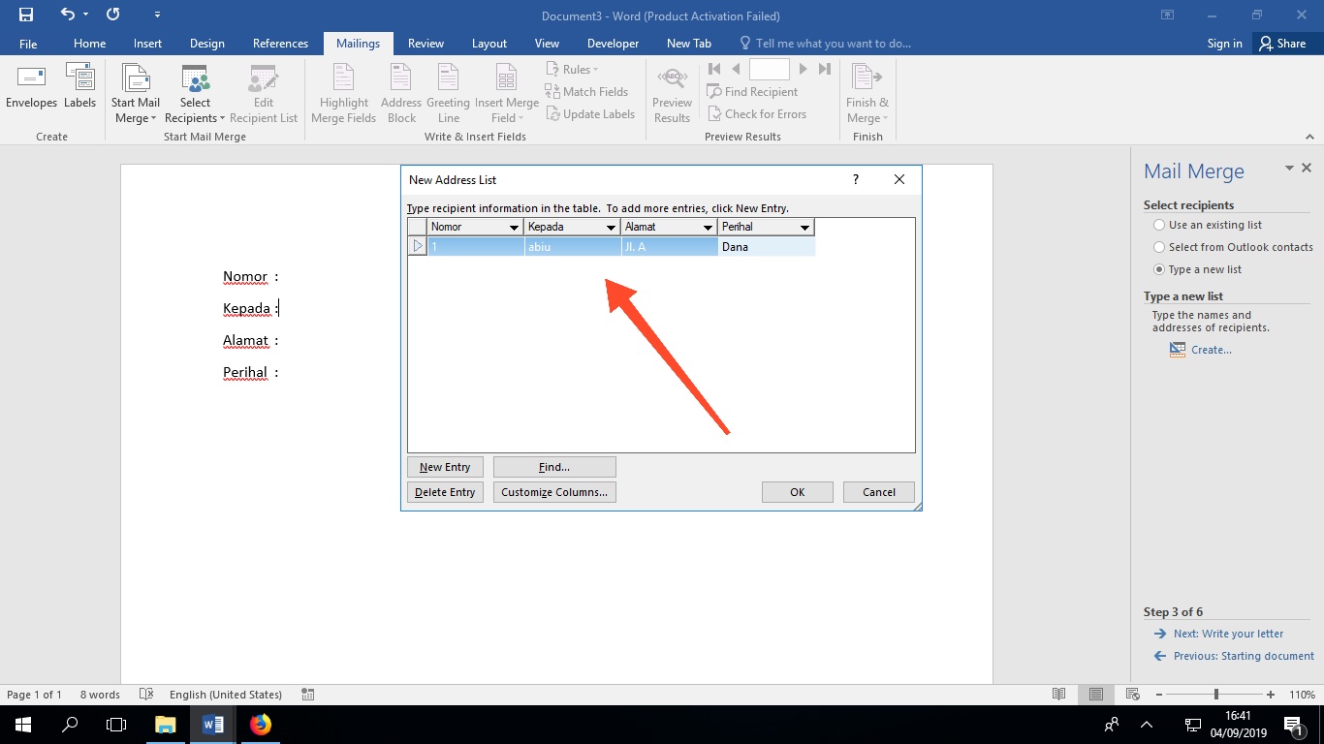Select the 'Use an existing list' option
Viewport: 1324px width, 744px height.
point(1159,225)
